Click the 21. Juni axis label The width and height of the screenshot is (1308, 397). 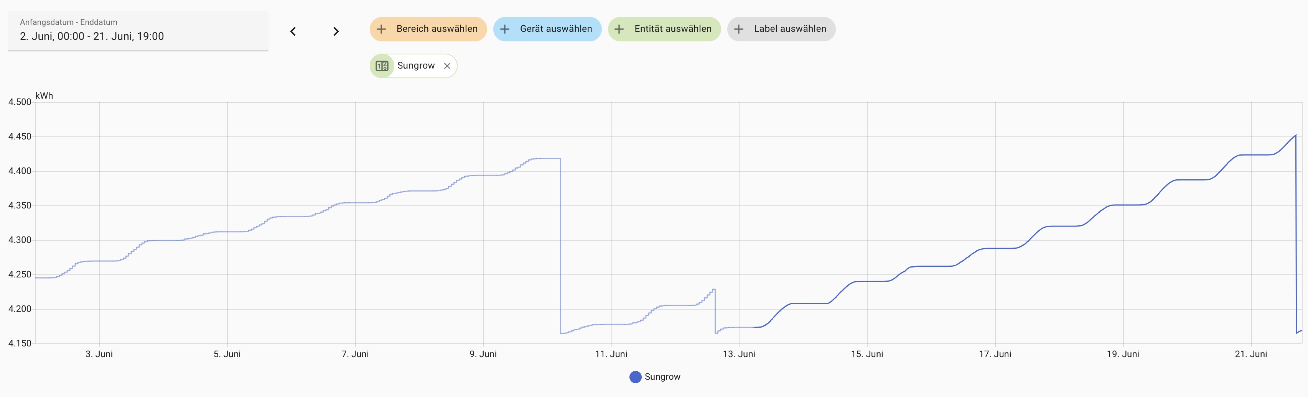coord(1250,354)
